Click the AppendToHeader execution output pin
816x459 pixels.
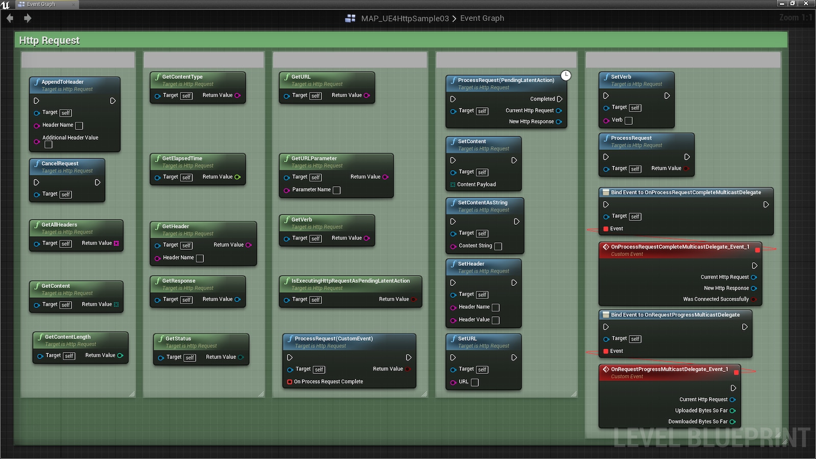tap(113, 101)
